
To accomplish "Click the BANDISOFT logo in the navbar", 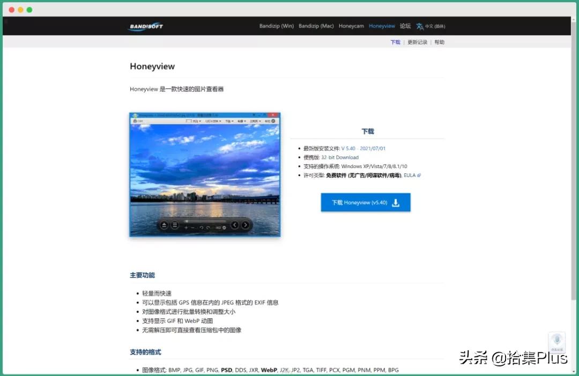I will point(145,26).
